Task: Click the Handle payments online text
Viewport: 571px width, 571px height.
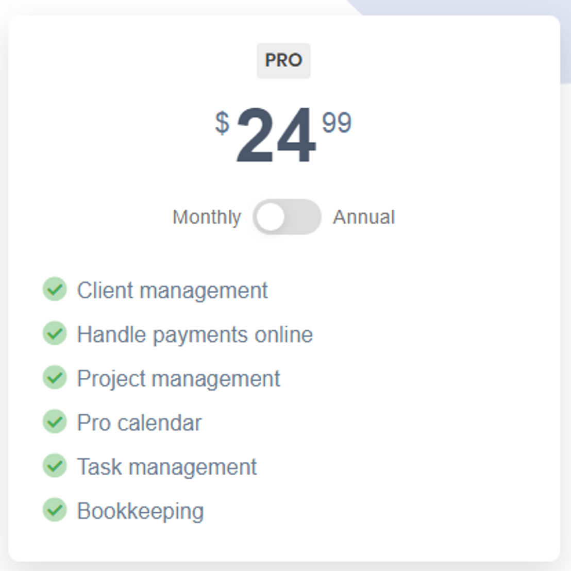Action: 195,334
